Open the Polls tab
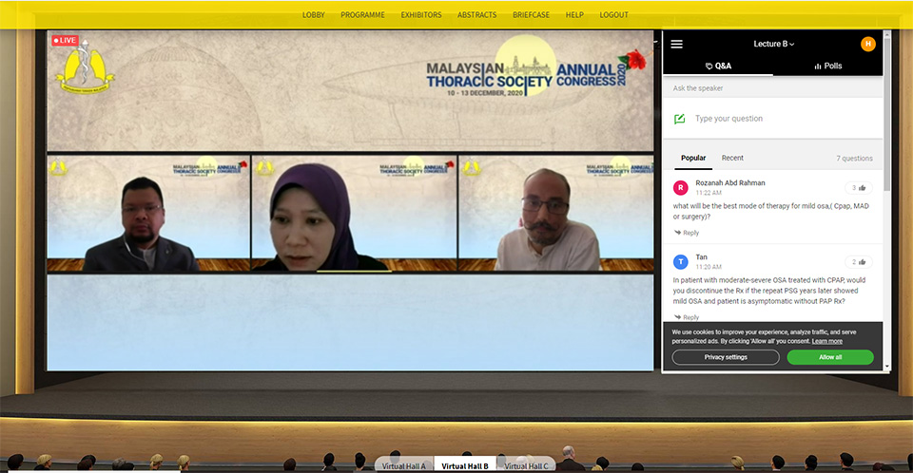The height and width of the screenshot is (473, 913). coord(828,66)
